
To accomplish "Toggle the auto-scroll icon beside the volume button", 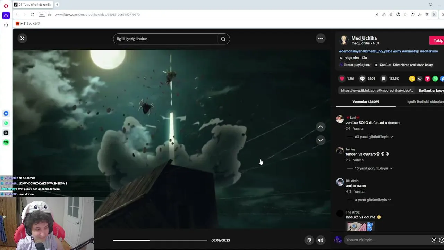I will (x=309, y=240).
